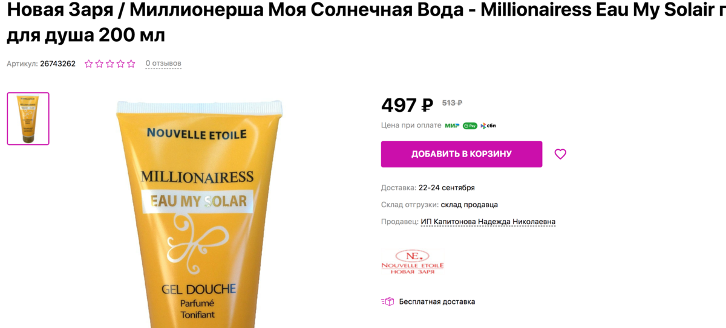Click the fourth rating star
Screen dimensions: 726x328
click(x=120, y=63)
